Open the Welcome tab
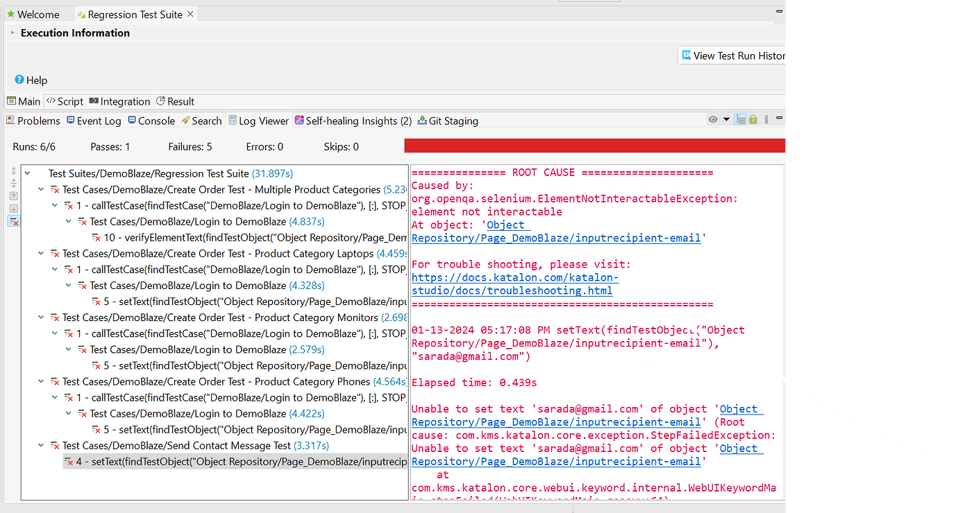958x513 pixels. [x=35, y=13]
